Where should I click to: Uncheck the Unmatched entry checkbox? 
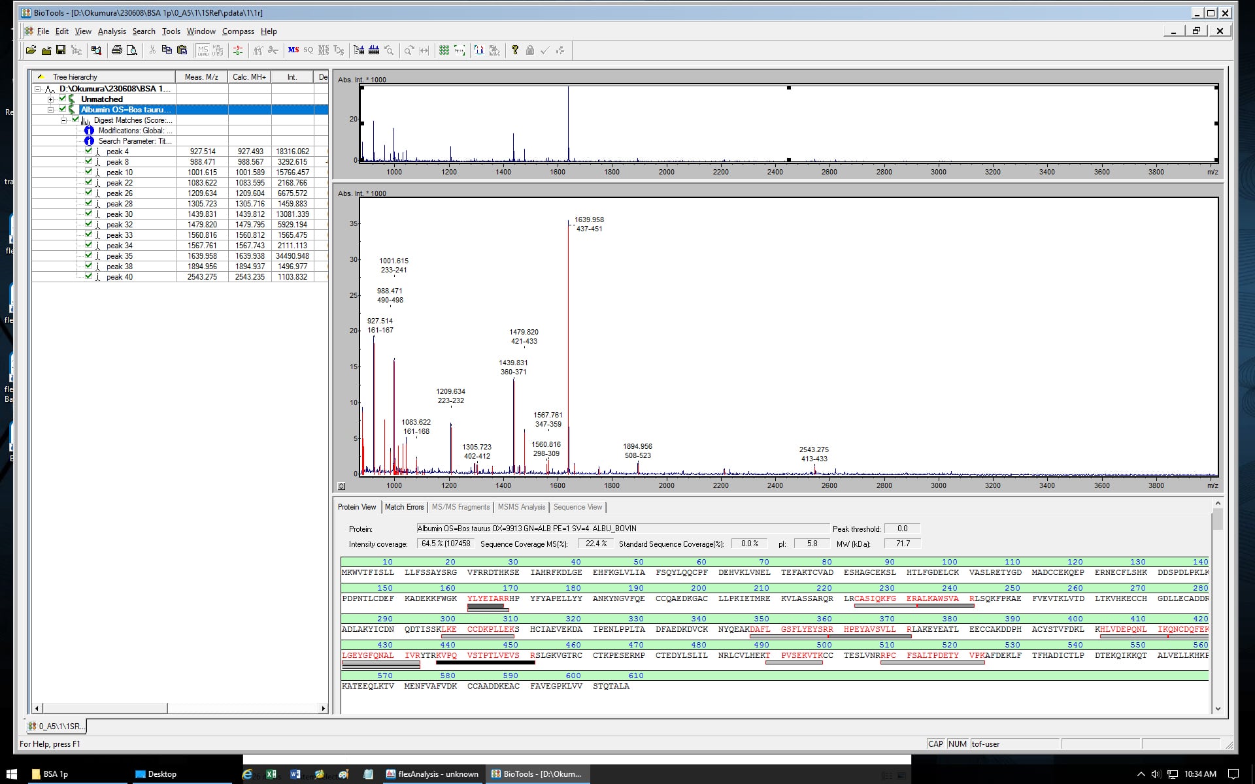63,99
